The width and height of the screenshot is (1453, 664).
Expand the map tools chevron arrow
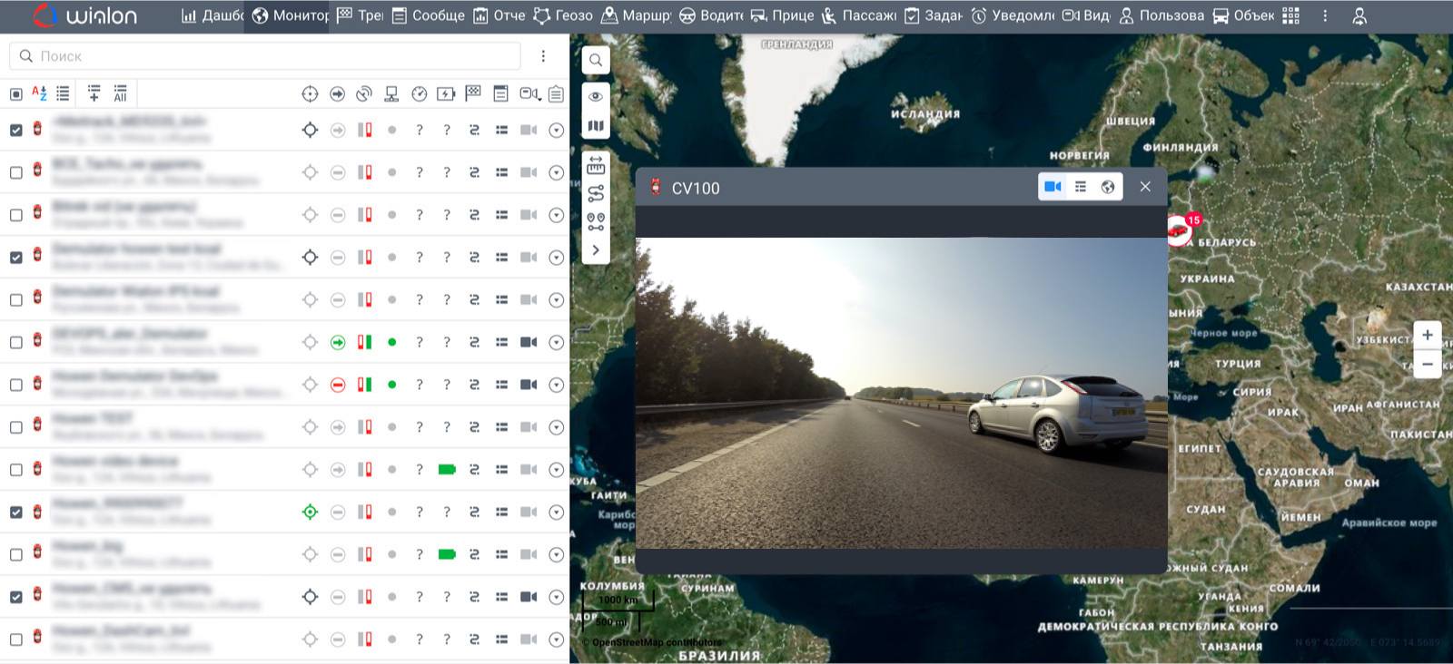pyautogui.click(x=596, y=249)
